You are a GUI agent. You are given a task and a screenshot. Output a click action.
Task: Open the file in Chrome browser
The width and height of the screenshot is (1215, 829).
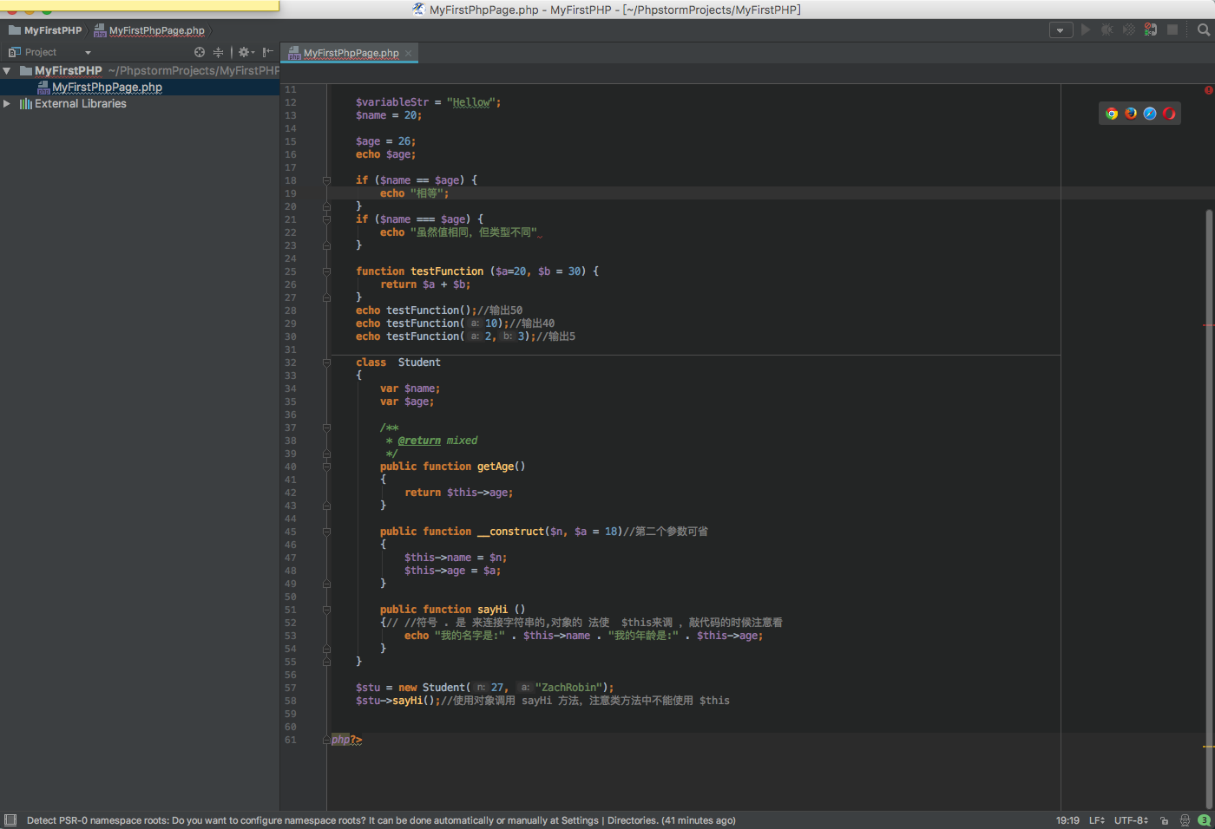pos(1112,113)
